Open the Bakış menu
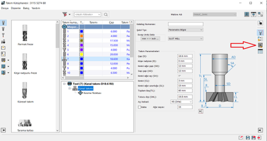The width and height of the screenshot is (267, 141). coord(26,8)
